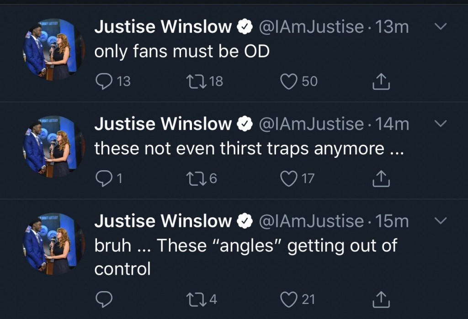Open the profile picture on the 15m tweet
The height and width of the screenshot is (319, 468).
(53, 244)
